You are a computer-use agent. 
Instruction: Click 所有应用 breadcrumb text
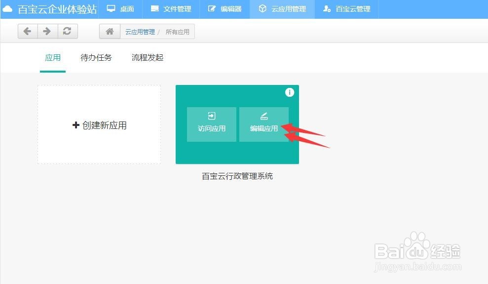[178, 32]
